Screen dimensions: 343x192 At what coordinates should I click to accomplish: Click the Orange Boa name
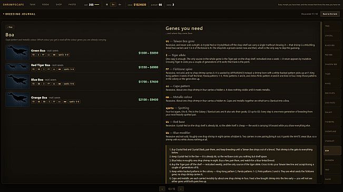pos(39,98)
